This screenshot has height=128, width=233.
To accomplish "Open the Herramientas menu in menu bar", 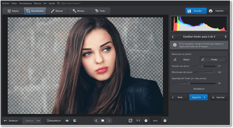I will 25,3.
